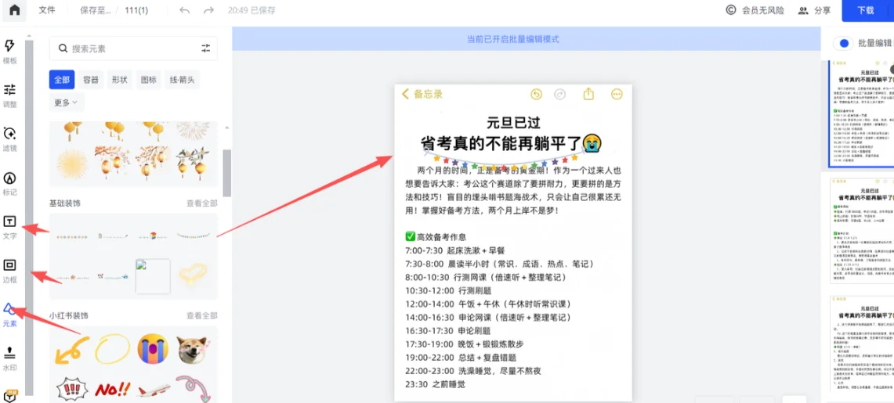Click the canvas note's share icon
The width and height of the screenshot is (894, 403).
click(589, 95)
